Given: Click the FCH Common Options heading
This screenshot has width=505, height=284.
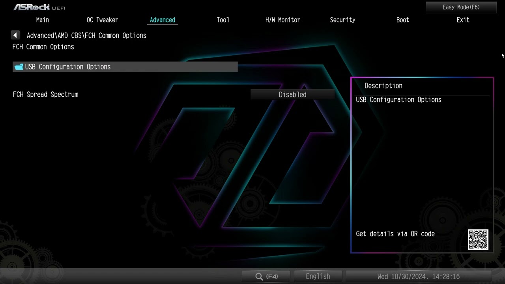Looking at the screenshot, I should tap(43, 47).
